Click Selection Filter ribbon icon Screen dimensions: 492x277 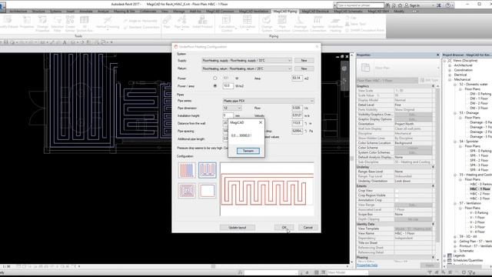click(57, 24)
